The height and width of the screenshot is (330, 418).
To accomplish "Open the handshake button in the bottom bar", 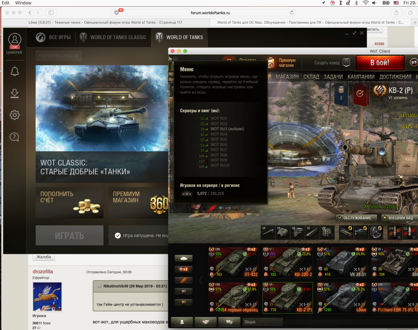I will pyautogui.click(x=206, y=322).
